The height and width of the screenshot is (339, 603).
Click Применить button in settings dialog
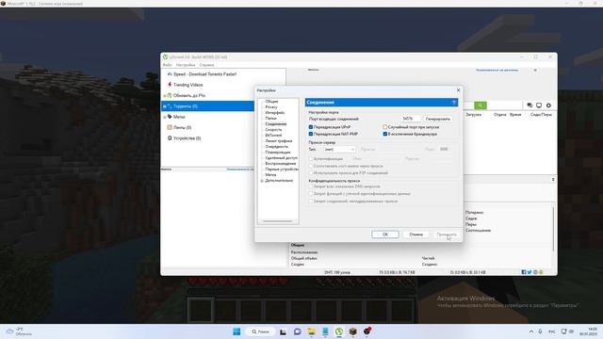tap(447, 234)
